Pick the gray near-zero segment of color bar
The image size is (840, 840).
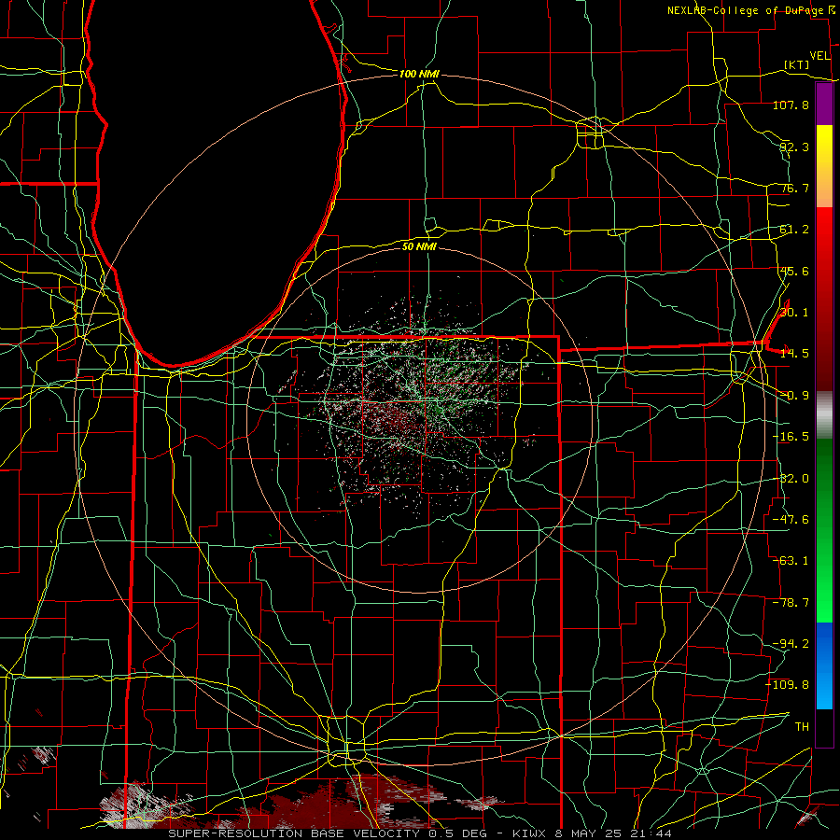tap(824, 415)
